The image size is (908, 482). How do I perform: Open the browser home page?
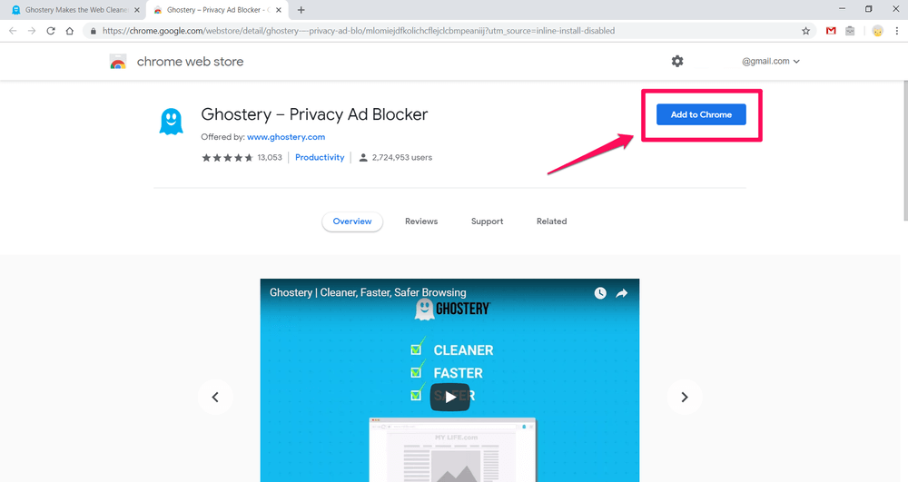tap(70, 31)
